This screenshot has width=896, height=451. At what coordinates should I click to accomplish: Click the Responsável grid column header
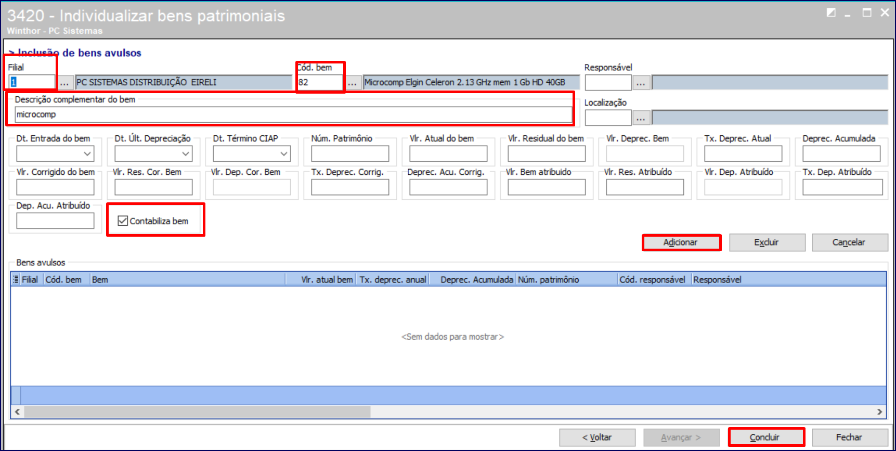point(789,279)
